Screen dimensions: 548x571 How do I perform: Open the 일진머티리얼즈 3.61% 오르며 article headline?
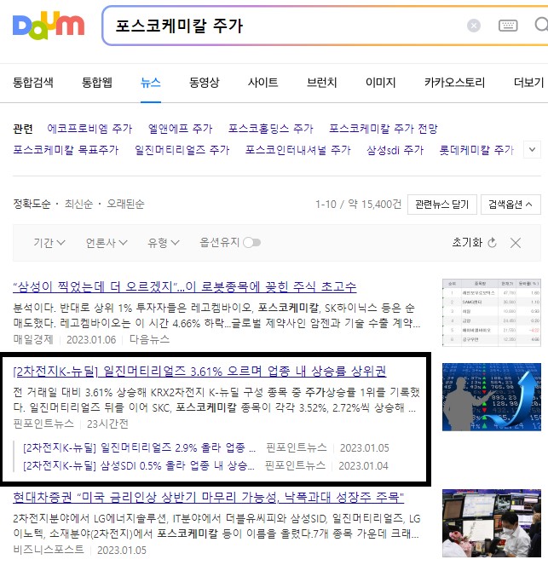click(199, 371)
